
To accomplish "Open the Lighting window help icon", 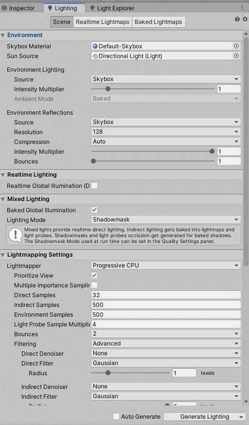I will 237,19.
